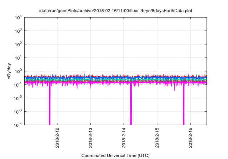This screenshot has width=228, height=159.
Task: Click the 2018-2-15 date label
Action: coord(157,138)
